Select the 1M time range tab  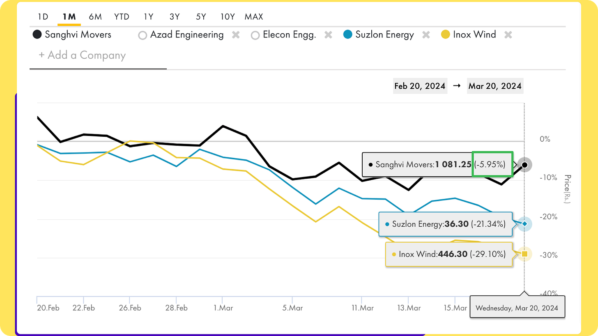(69, 17)
